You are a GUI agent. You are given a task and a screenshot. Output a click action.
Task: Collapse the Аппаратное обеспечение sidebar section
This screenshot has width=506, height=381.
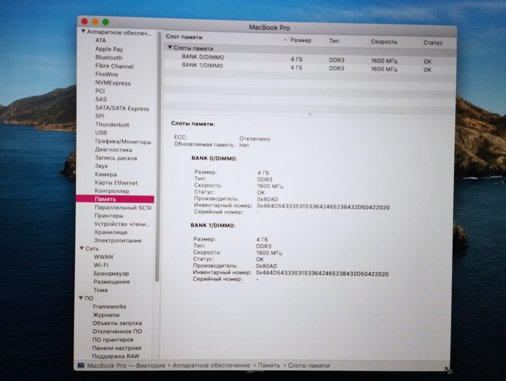tap(83, 32)
